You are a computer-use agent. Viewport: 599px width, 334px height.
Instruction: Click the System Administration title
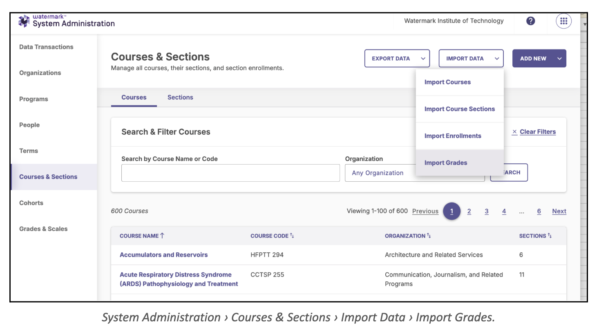click(x=74, y=24)
